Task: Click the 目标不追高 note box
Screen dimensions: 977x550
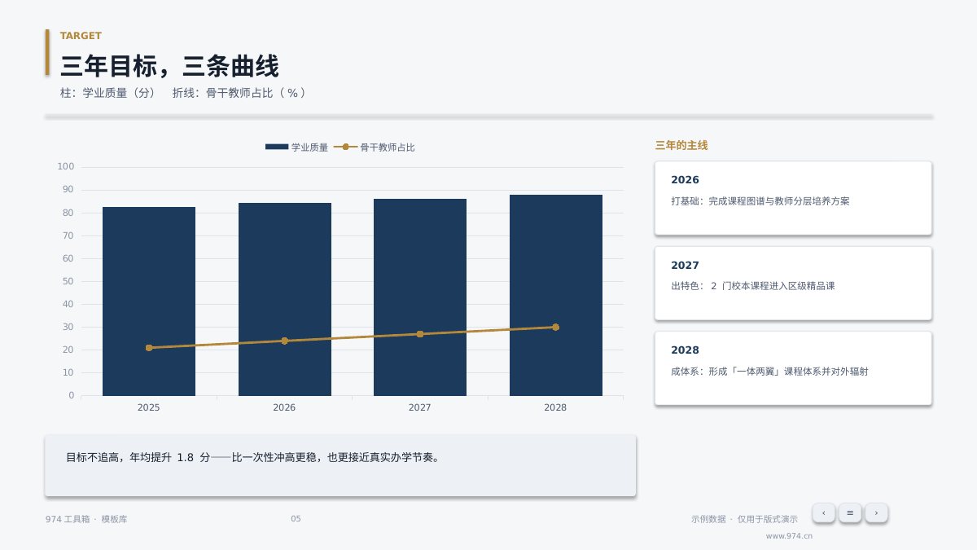Action: [340, 465]
